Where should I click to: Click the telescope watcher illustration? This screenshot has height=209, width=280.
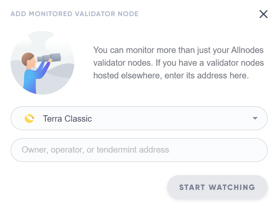[42, 62]
